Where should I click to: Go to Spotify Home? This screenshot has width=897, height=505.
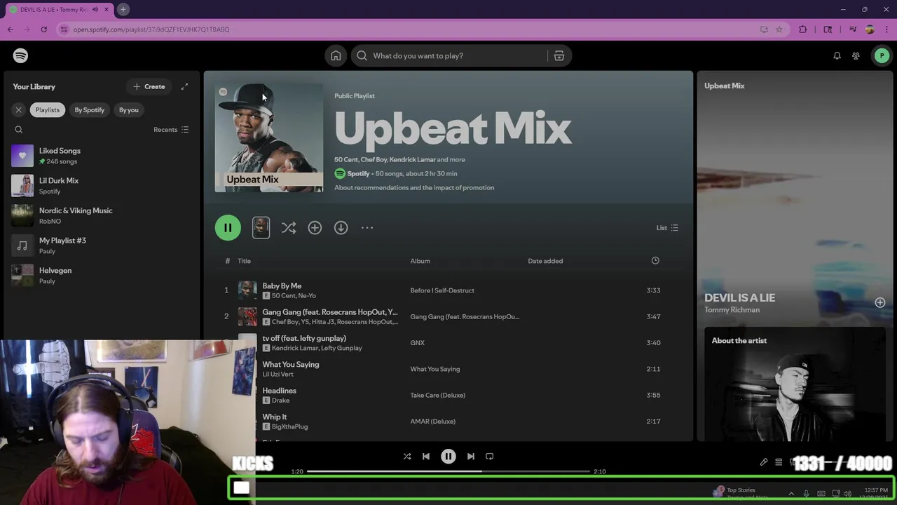(336, 55)
